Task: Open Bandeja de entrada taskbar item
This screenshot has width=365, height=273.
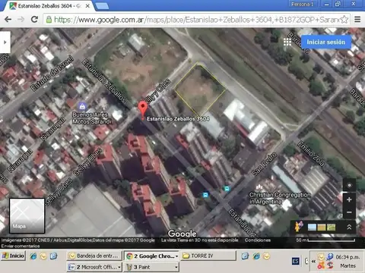Action: 94,256
